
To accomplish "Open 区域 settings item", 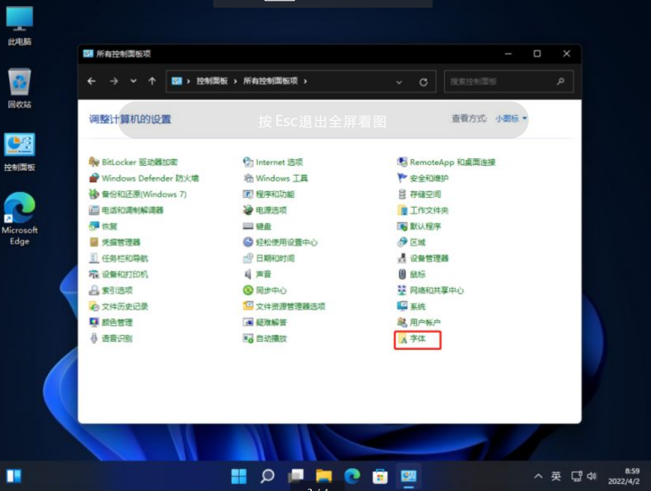I will (x=411, y=242).
